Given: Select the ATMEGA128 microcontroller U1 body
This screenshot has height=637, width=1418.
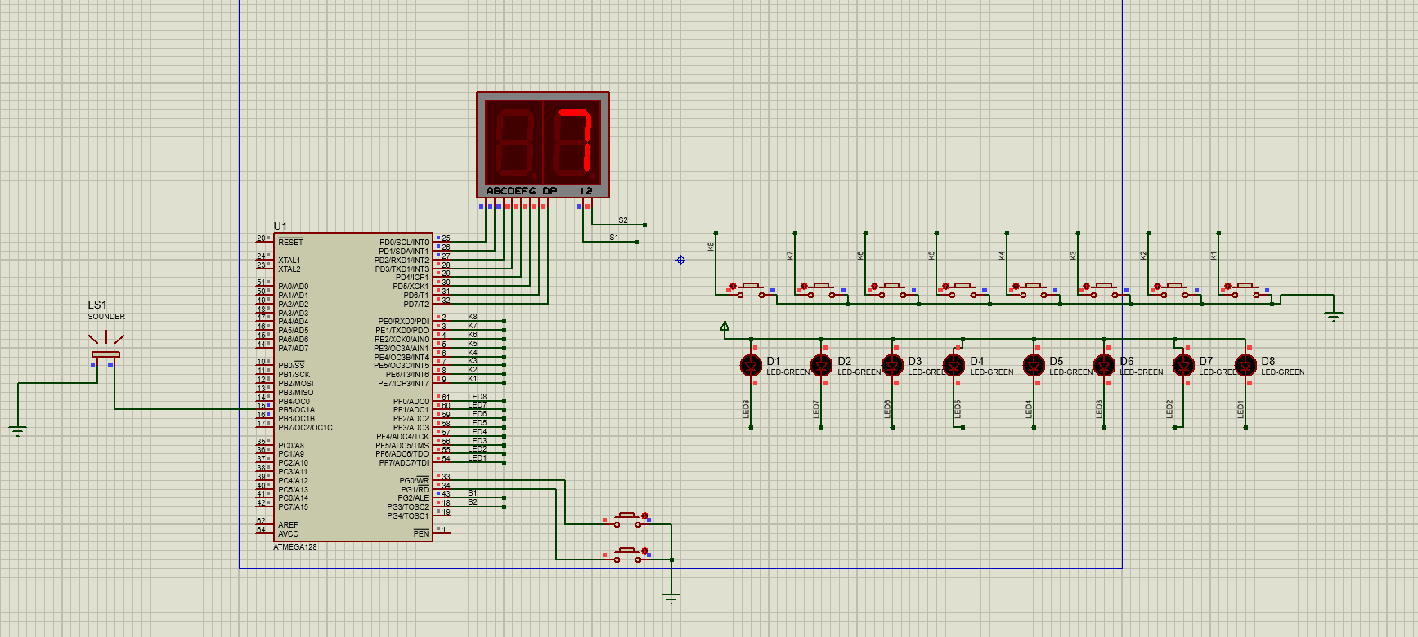Looking at the screenshot, I should pyautogui.click(x=352, y=386).
